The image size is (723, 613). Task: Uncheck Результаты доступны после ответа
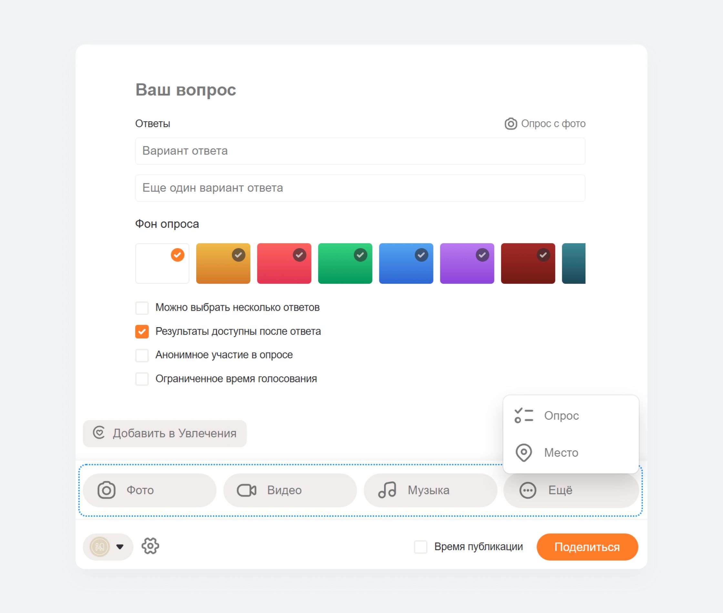click(142, 332)
